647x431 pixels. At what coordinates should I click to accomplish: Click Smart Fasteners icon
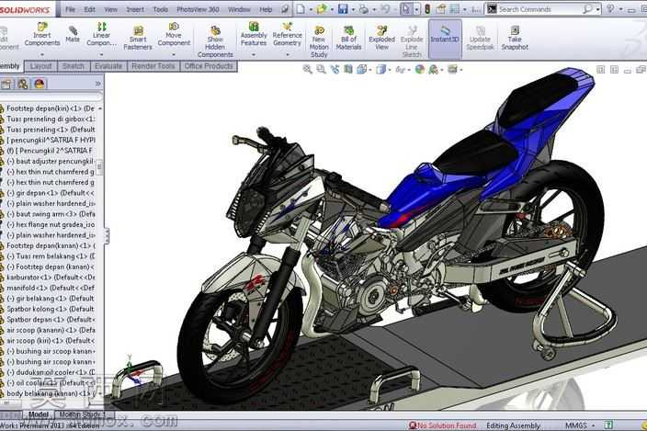(x=138, y=38)
